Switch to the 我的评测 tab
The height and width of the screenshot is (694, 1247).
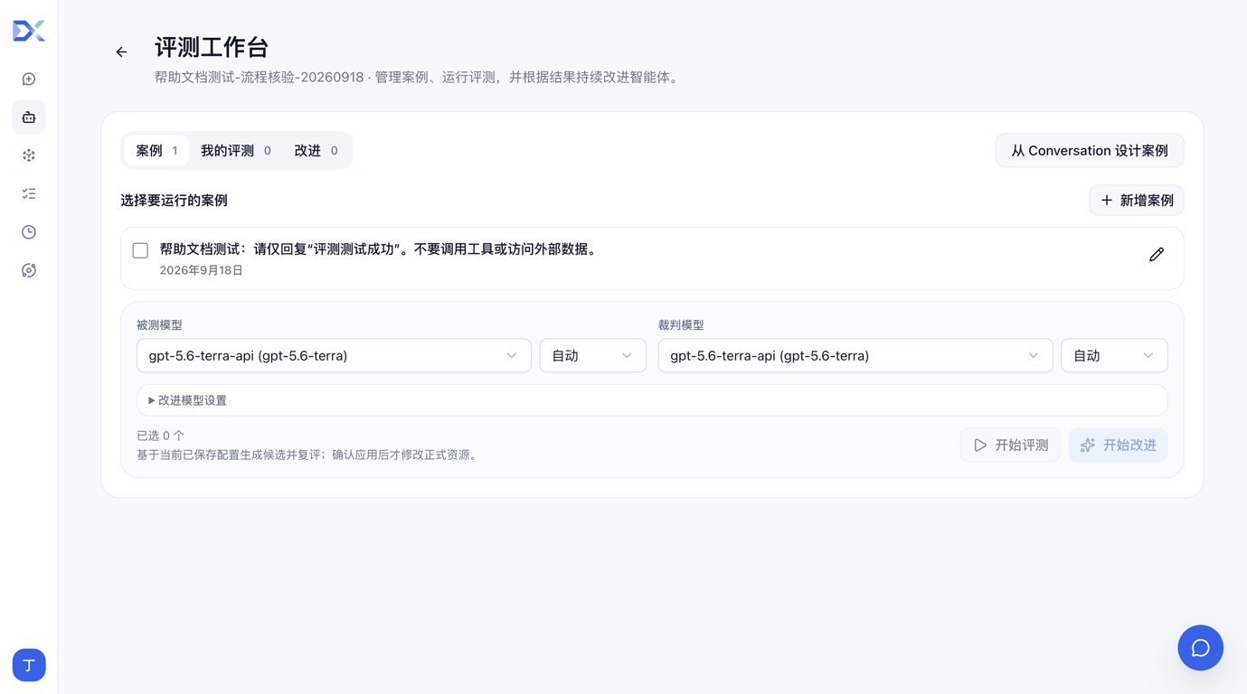tap(236, 151)
